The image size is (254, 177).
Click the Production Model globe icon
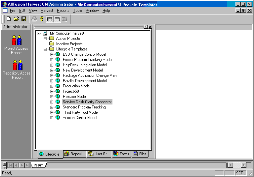(x=58, y=86)
